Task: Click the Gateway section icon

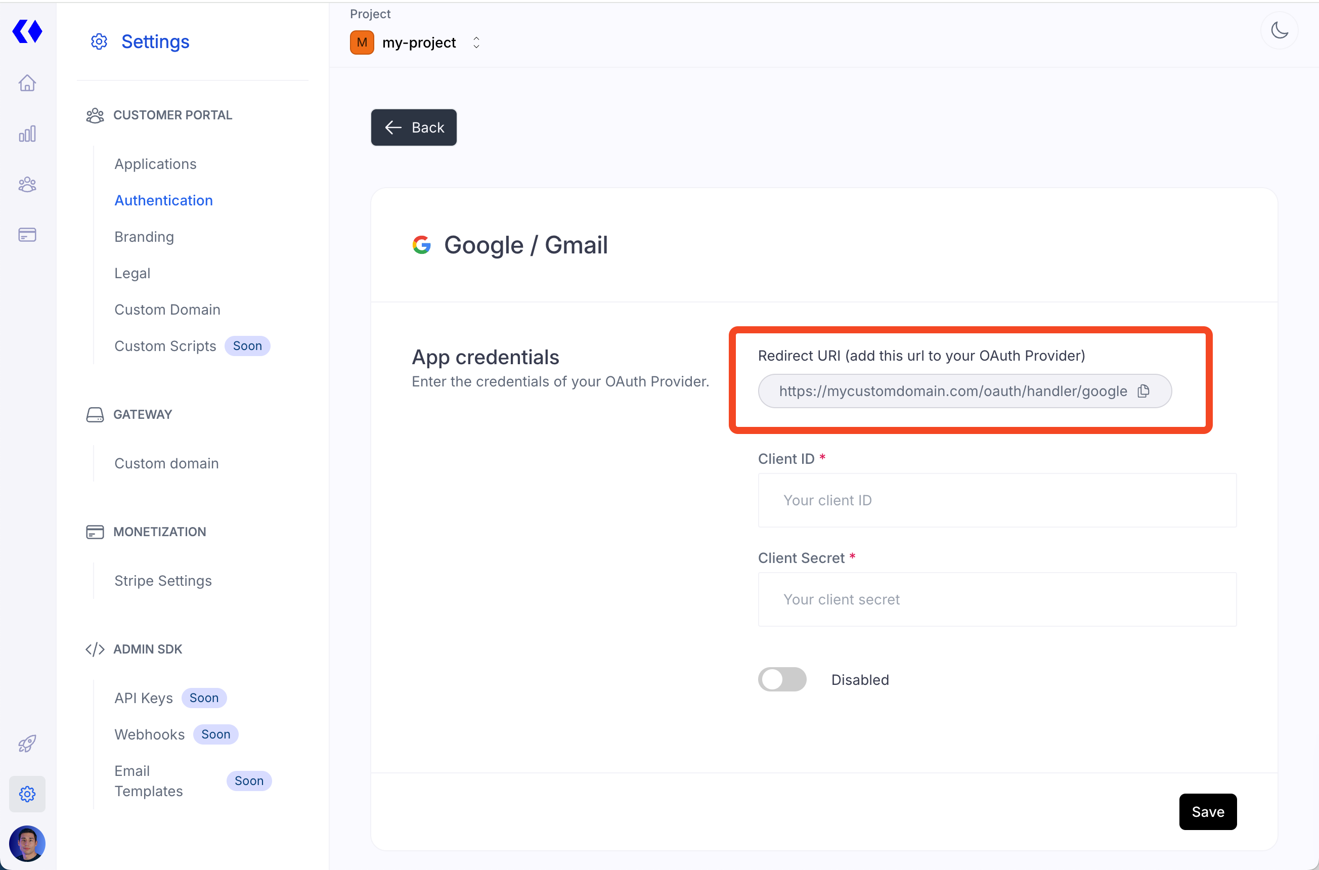Action: click(95, 414)
